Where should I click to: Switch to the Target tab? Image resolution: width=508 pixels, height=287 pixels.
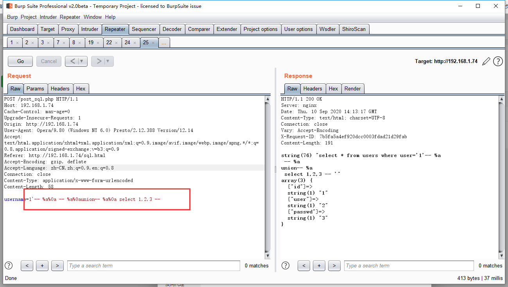click(x=48, y=29)
